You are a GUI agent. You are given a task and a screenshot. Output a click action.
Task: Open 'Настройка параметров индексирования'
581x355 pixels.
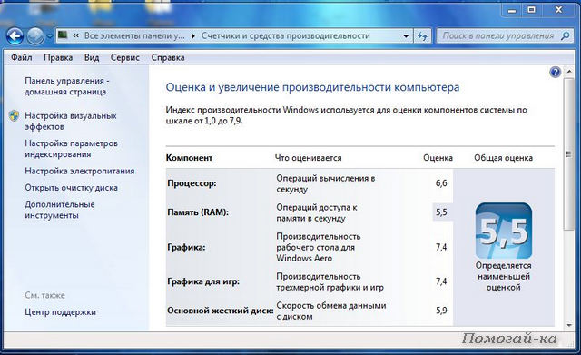[71, 149]
